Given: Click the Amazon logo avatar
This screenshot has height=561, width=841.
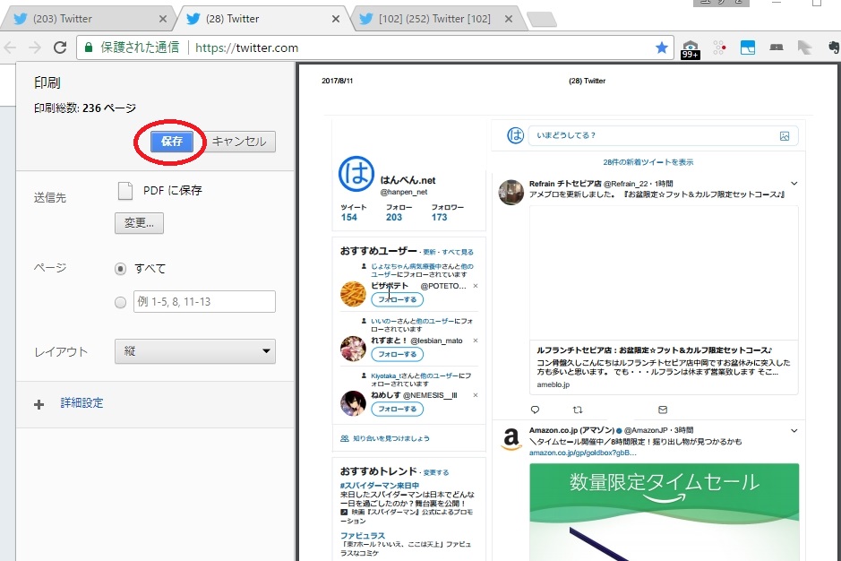Looking at the screenshot, I should pyautogui.click(x=511, y=439).
